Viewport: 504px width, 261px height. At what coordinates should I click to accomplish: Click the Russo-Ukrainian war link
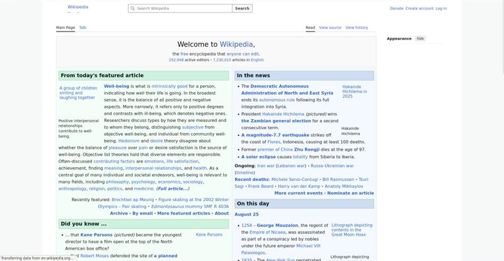click(x=332, y=166)
